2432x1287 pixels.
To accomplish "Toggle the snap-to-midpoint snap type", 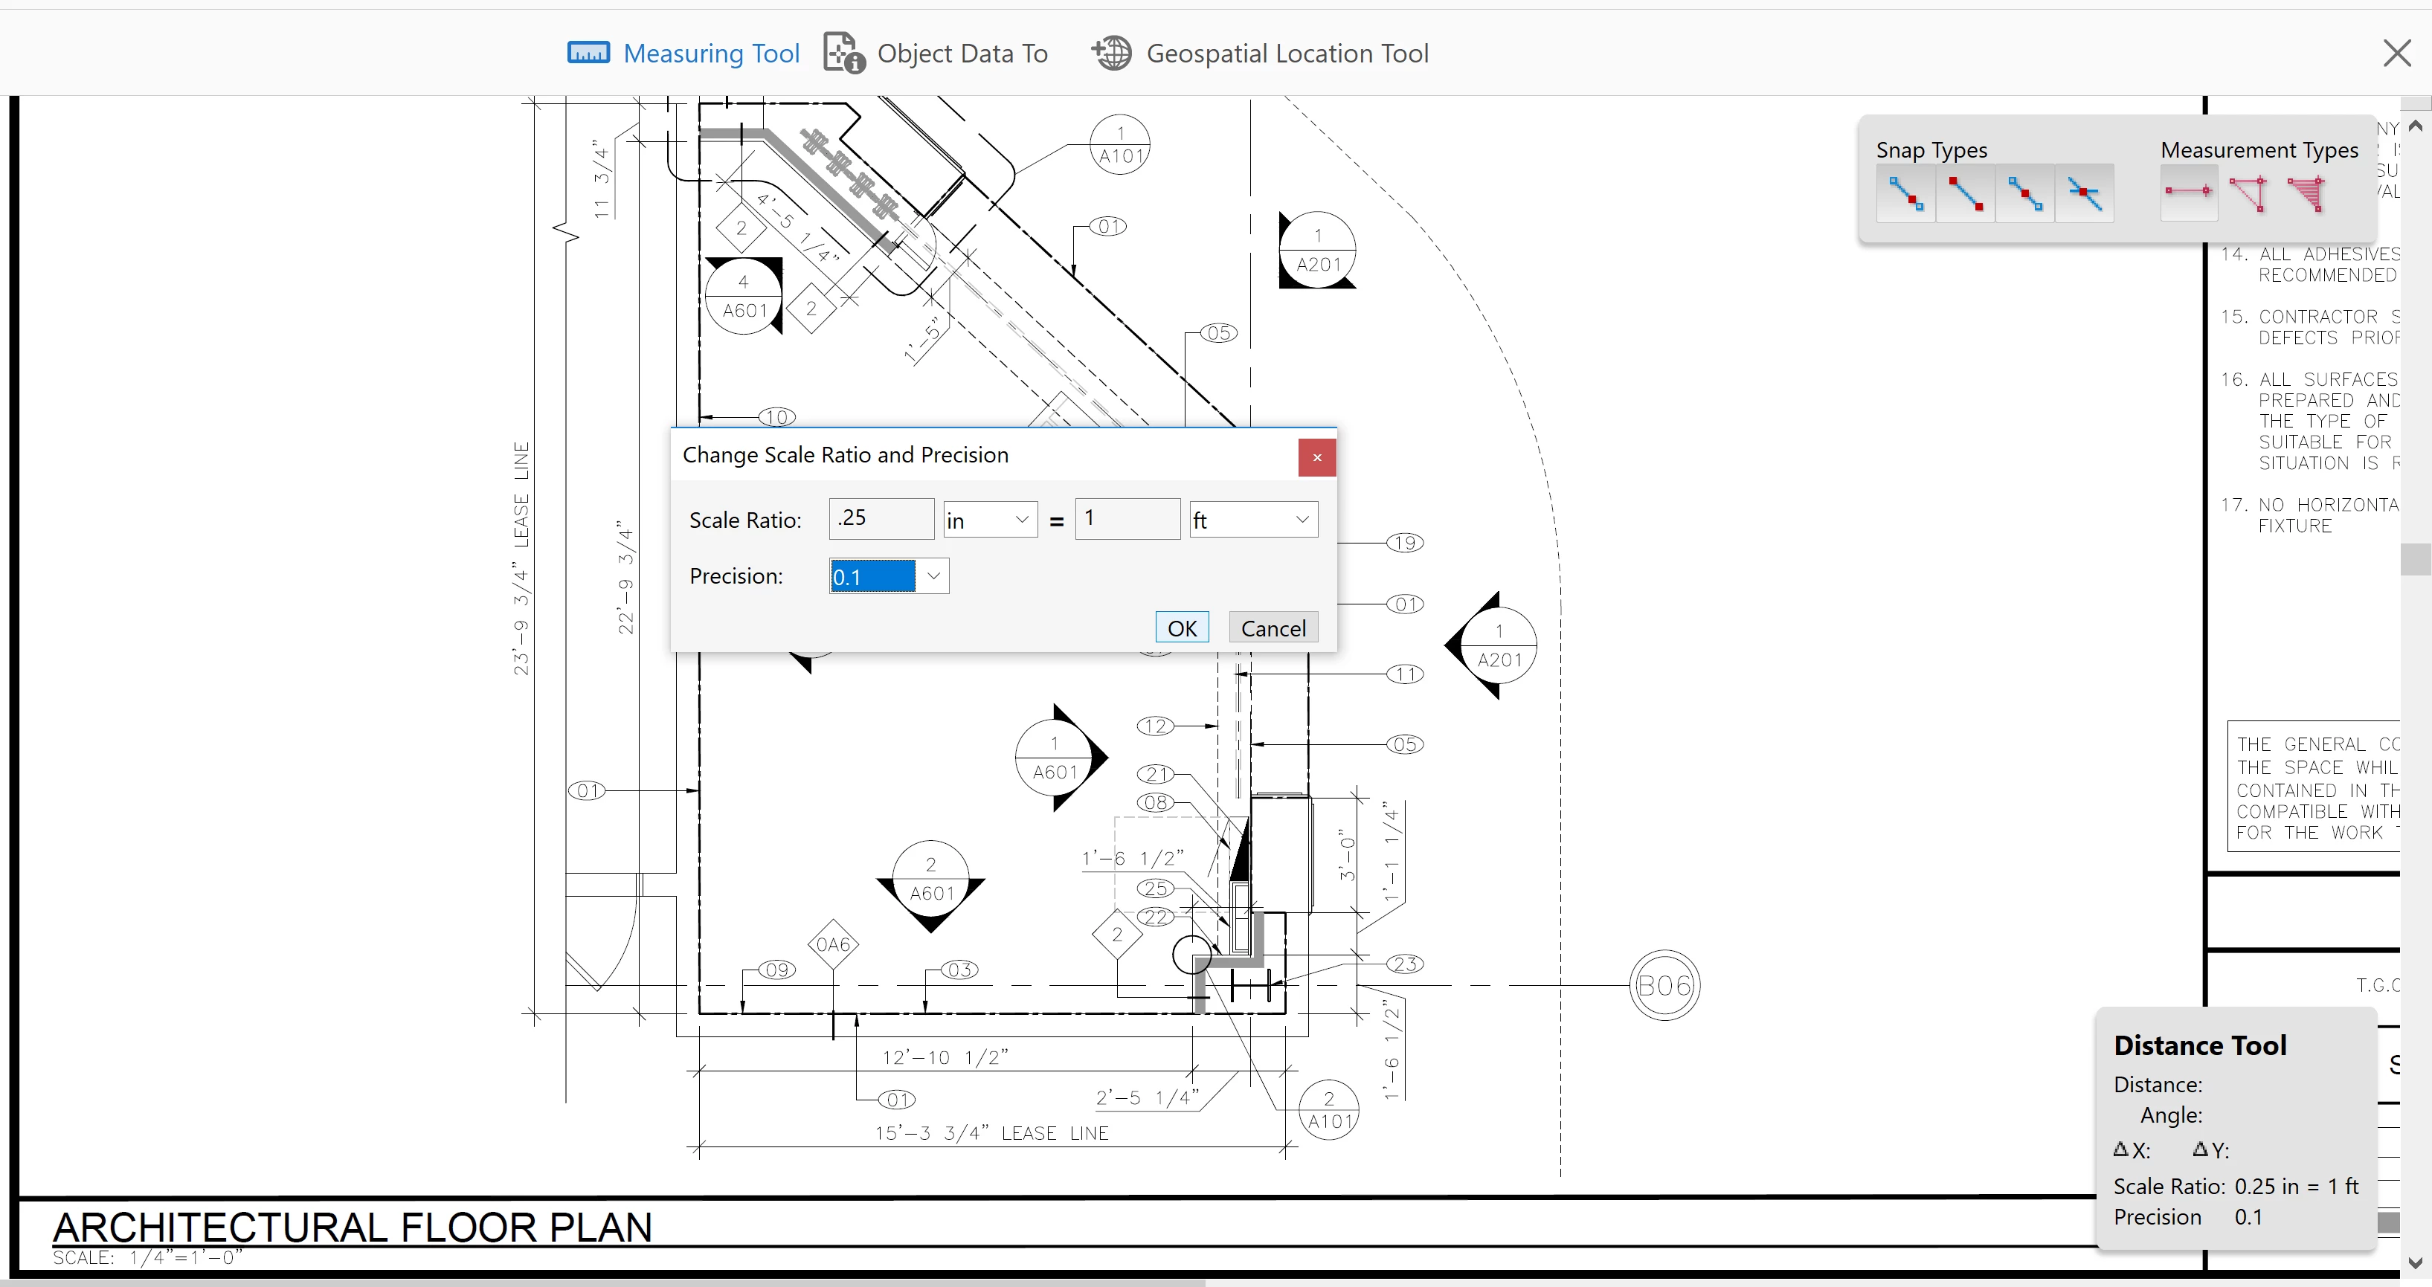I will coord(2025,193).
